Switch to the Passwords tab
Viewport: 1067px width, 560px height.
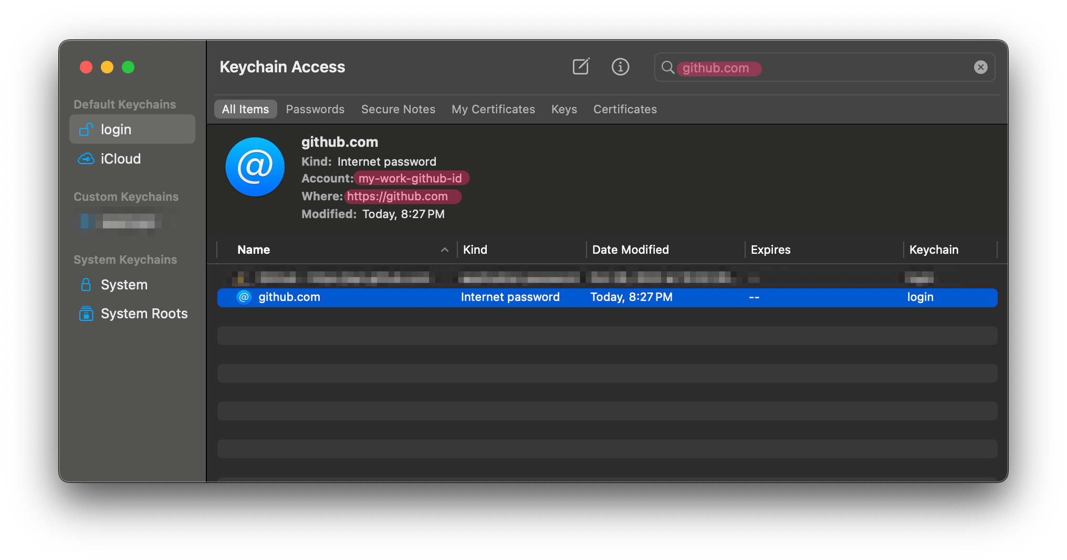click(315, 109)
